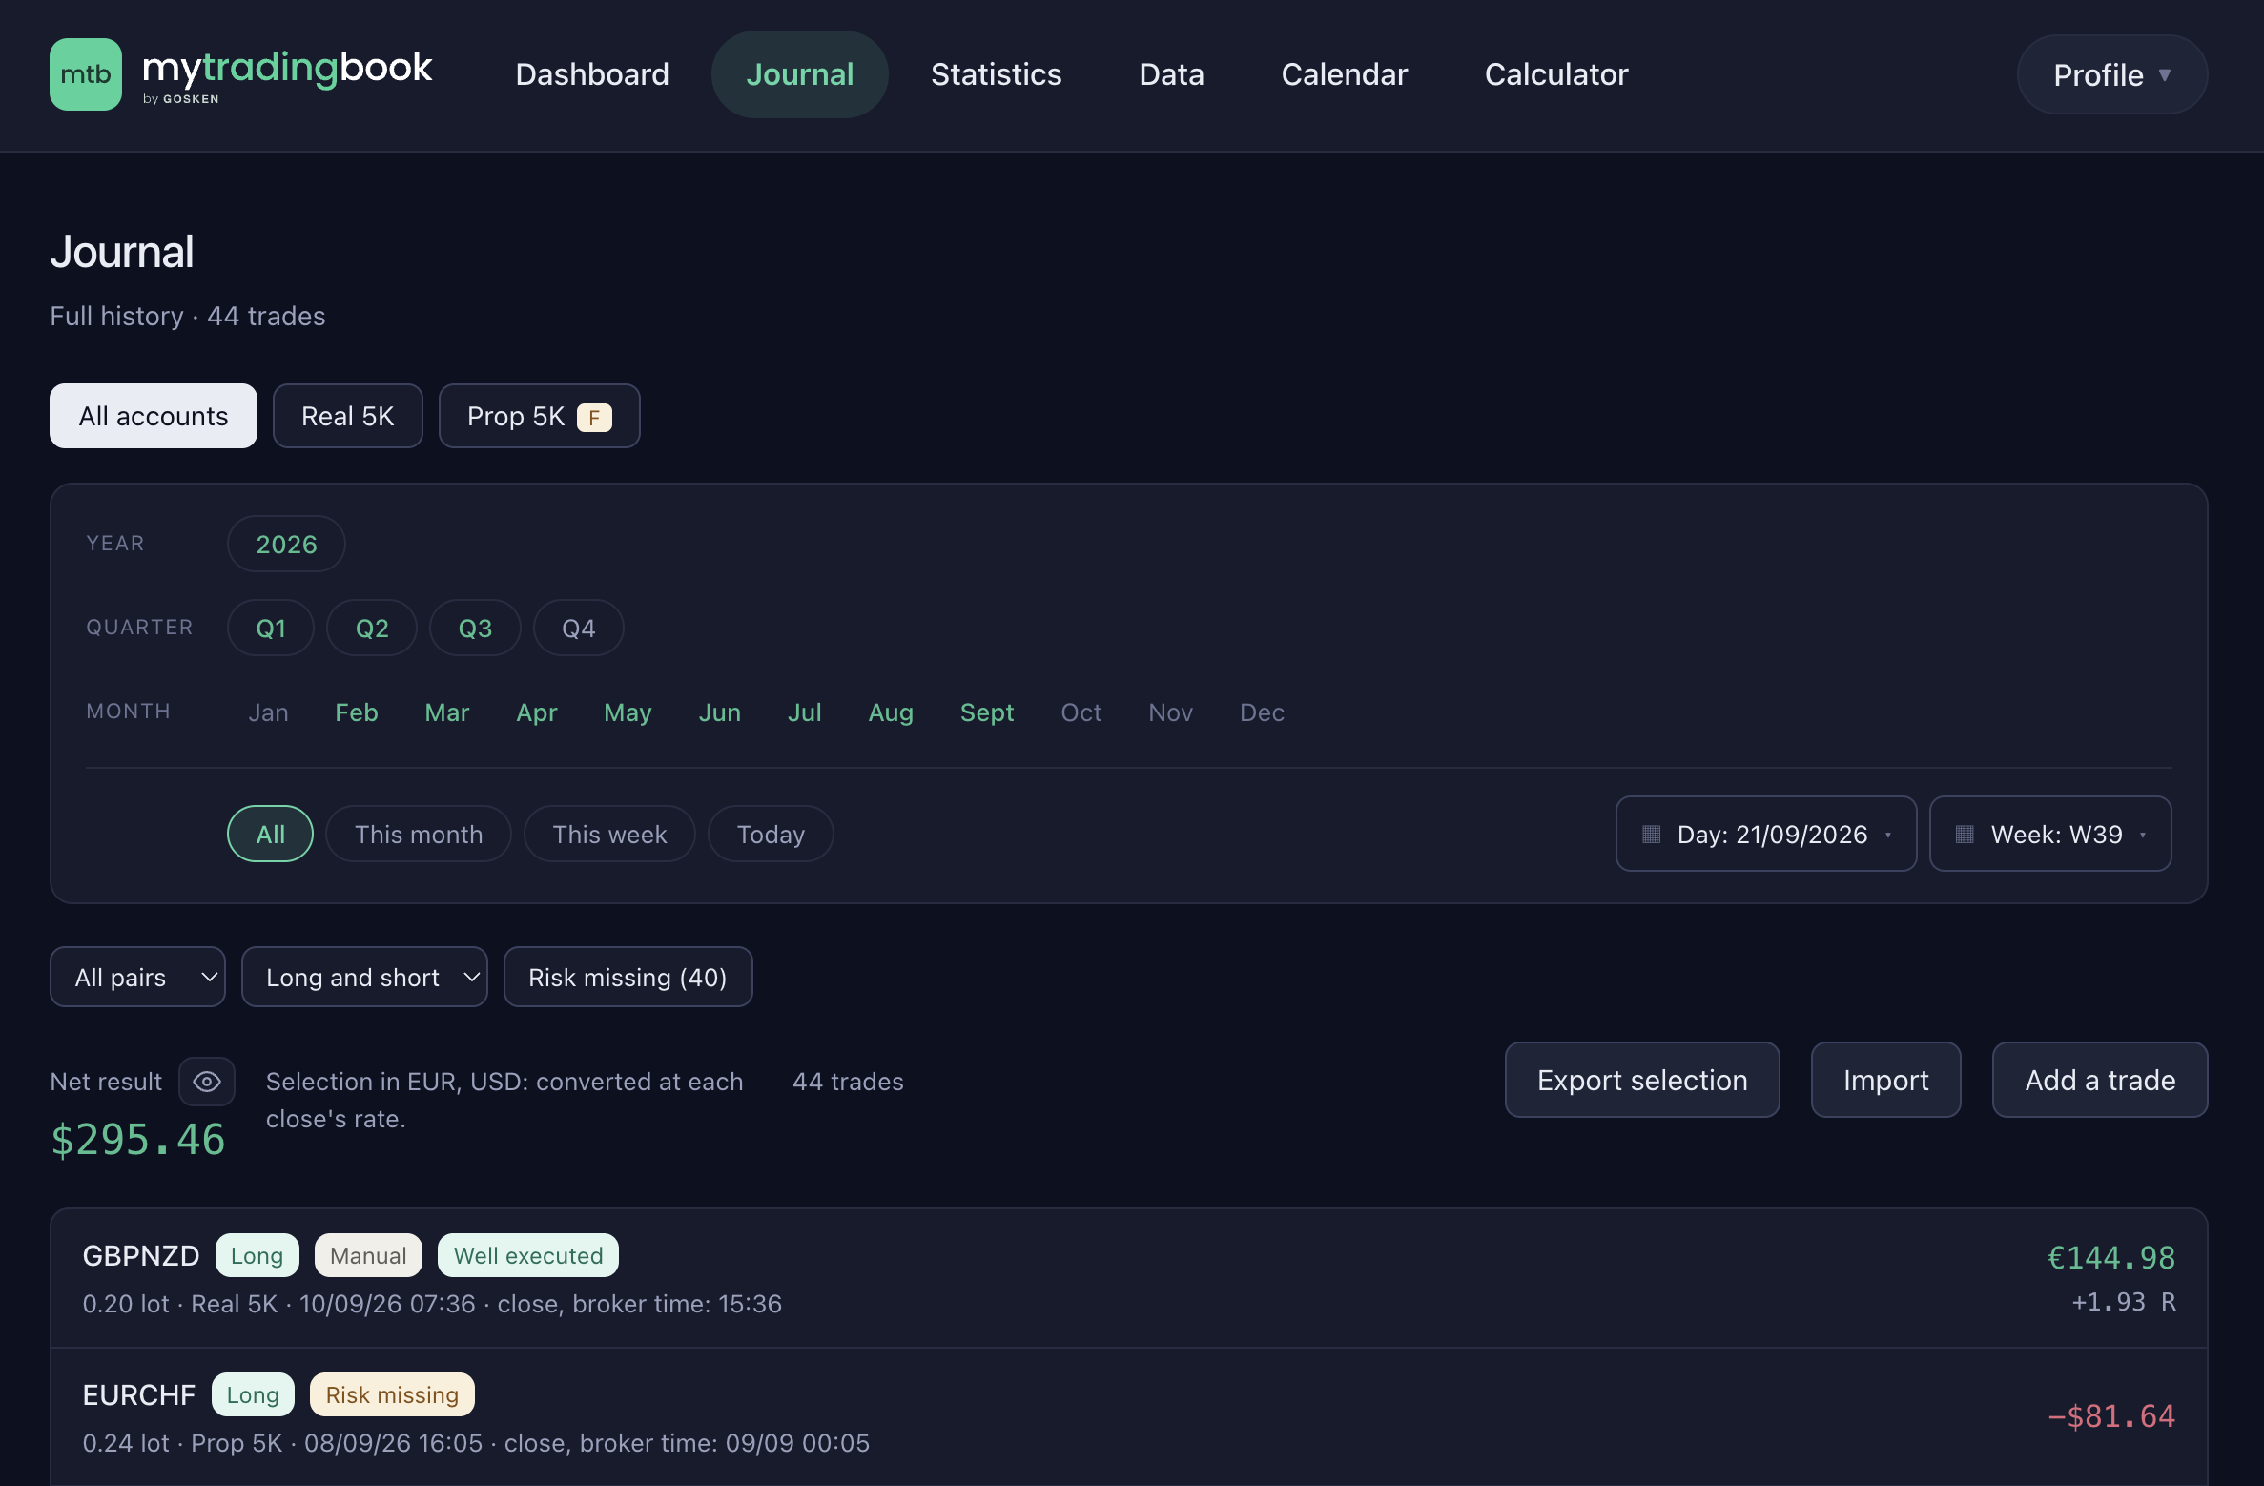Select the All accounts filter

154,416
